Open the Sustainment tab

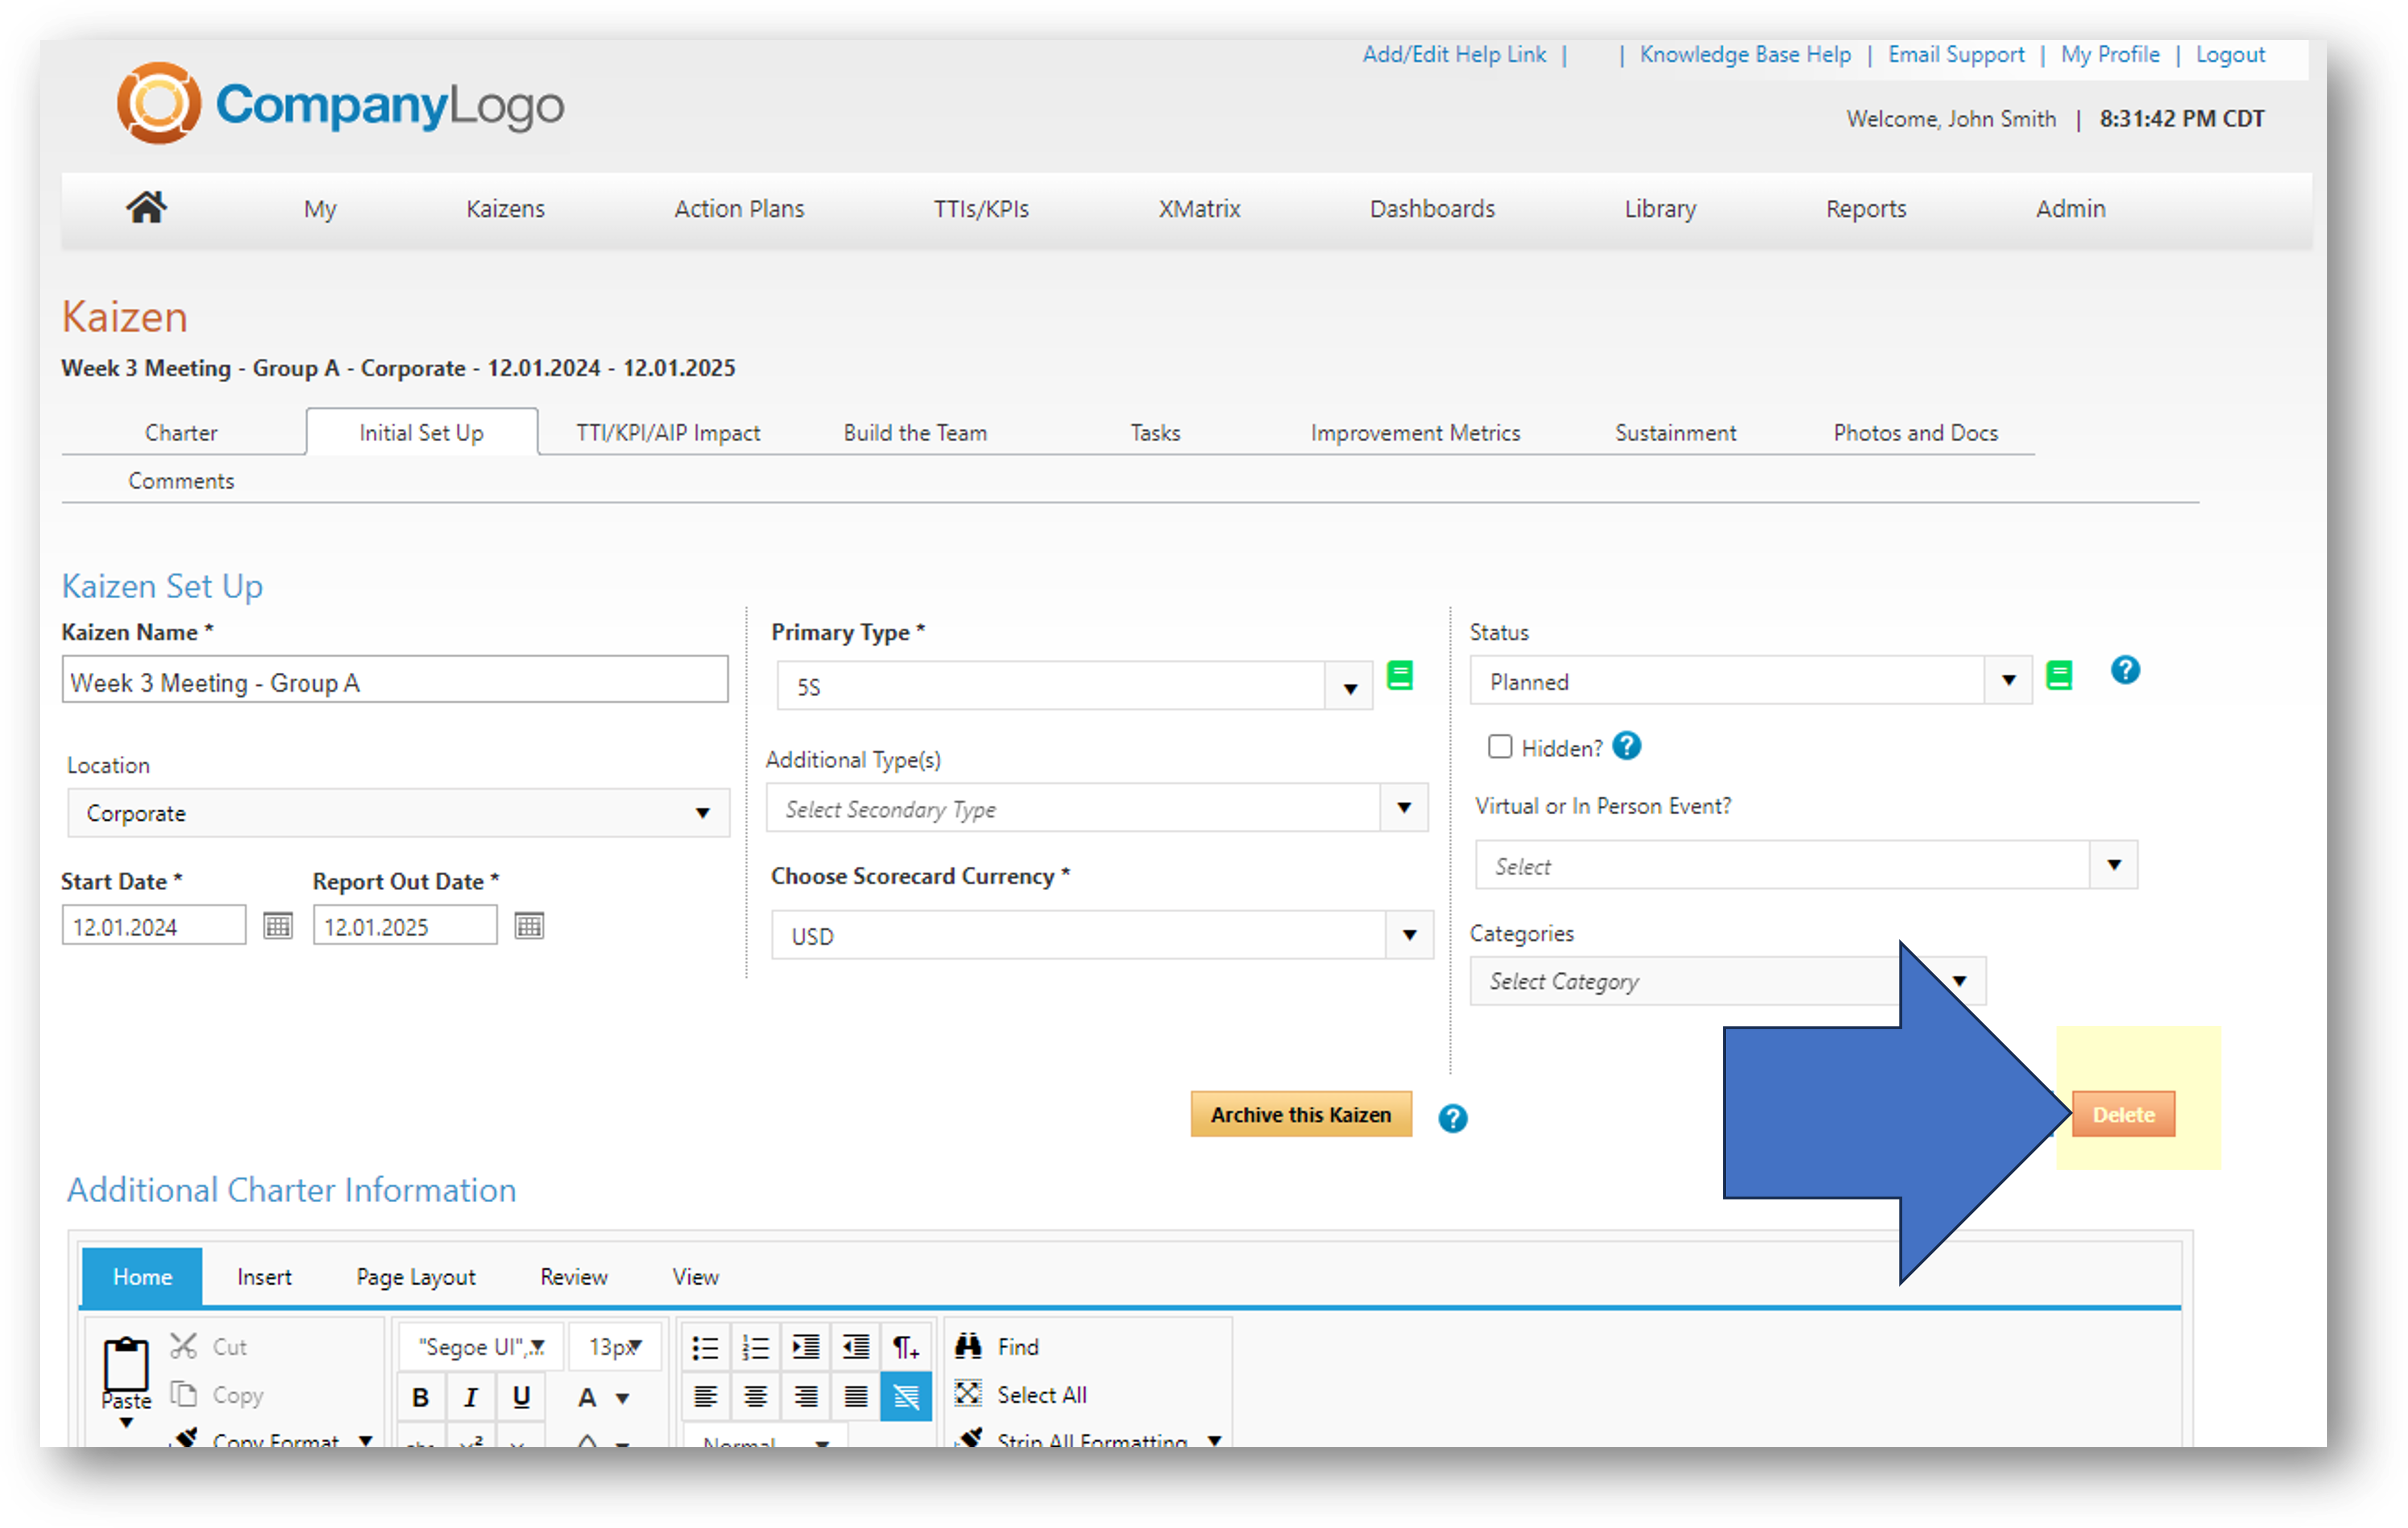(x=1675, y=432)
